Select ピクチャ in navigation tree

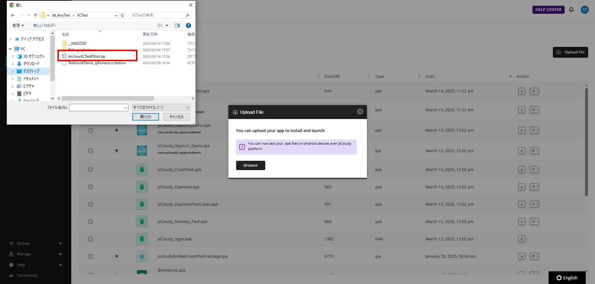[x=29, y=86]
